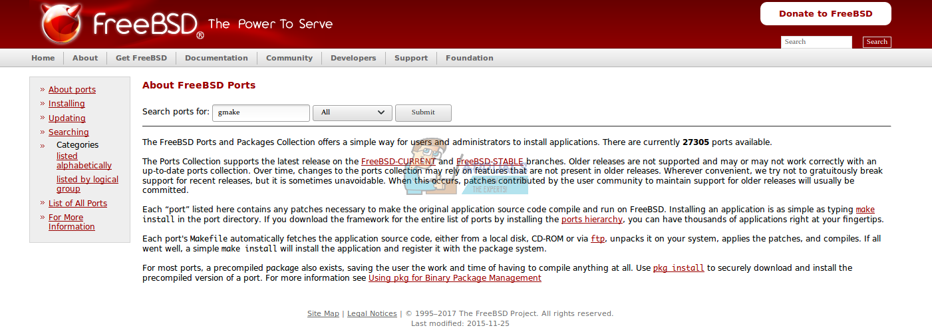Open the Installing sidebar link
932x332 pixels.
coord(67,104)
